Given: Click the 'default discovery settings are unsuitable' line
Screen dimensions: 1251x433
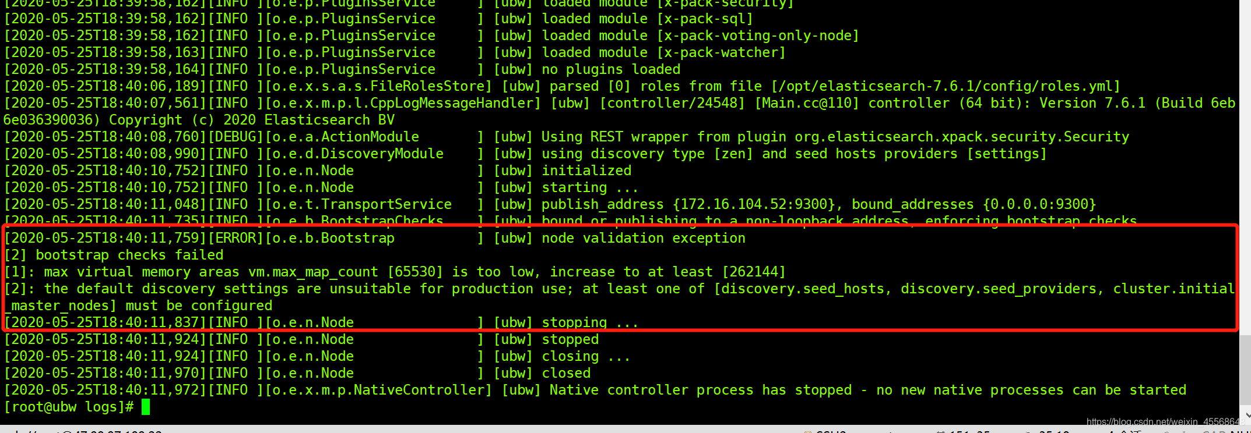Looking at the screenshot, I should point(620,289).
